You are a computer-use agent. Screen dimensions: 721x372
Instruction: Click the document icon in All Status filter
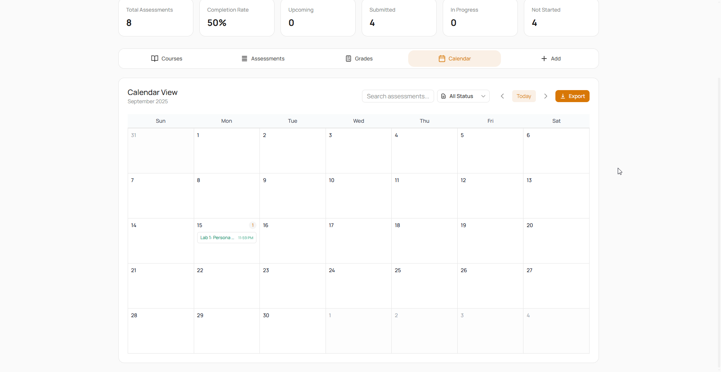coord(443,96)
